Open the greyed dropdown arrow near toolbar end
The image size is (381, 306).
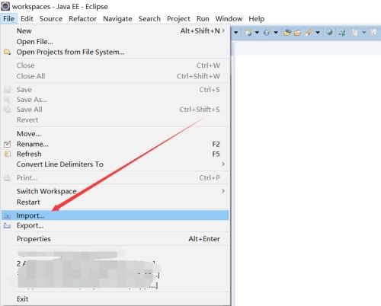coord(364,33)
